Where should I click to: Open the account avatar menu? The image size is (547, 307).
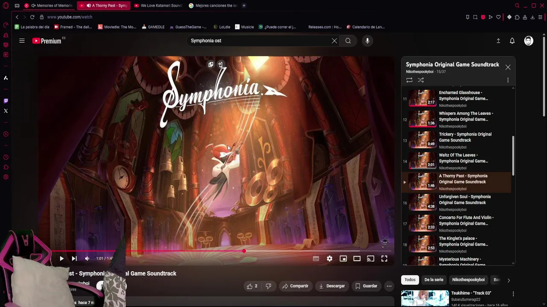529,41
